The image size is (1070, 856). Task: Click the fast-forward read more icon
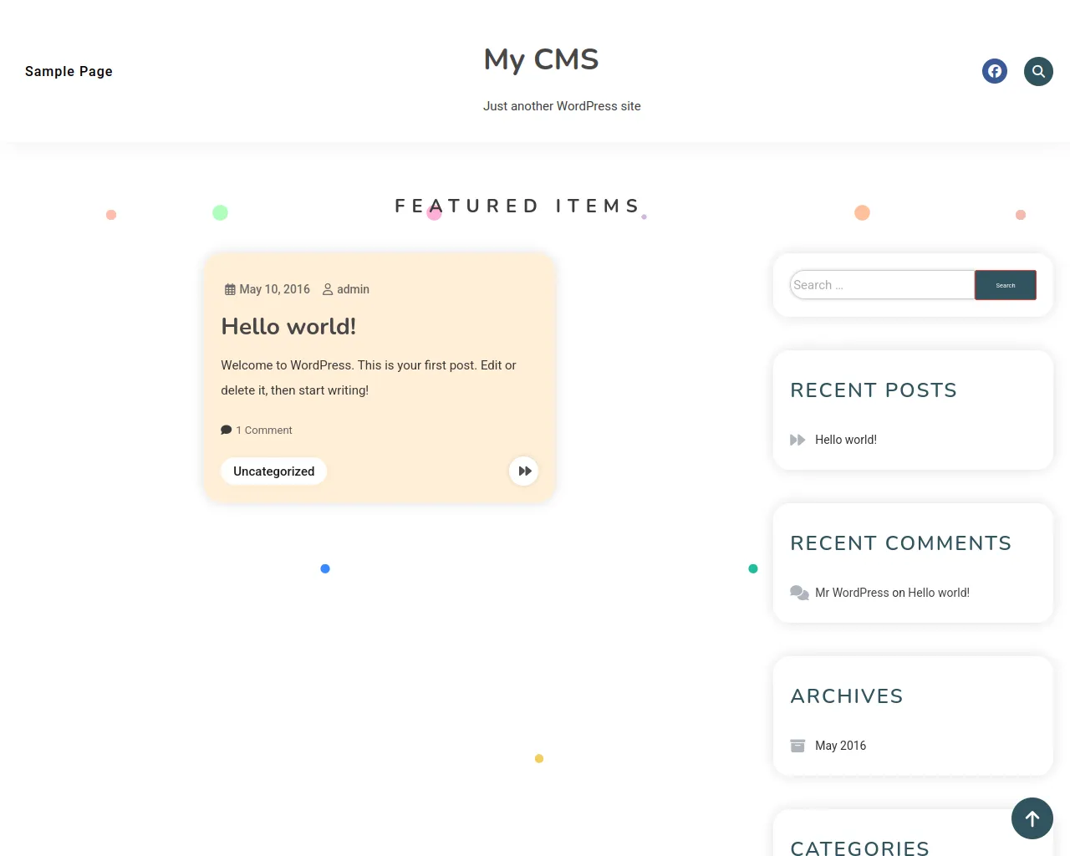click(524, 471)
